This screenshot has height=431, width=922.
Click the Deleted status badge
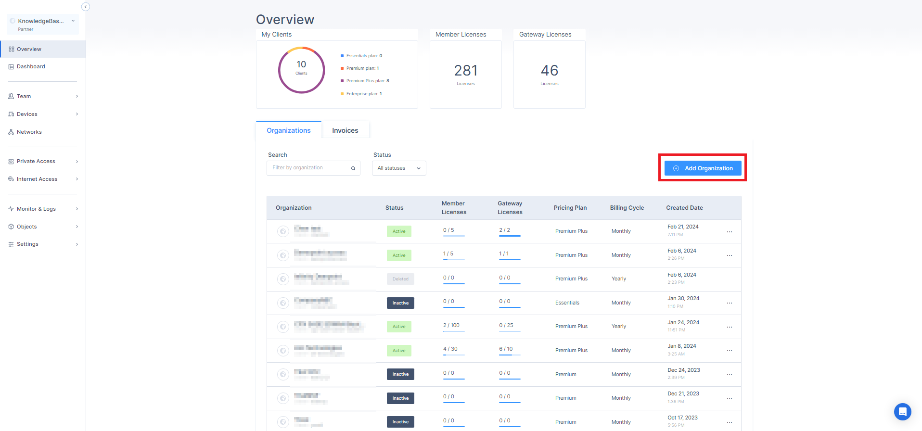[x=400, y=279]
